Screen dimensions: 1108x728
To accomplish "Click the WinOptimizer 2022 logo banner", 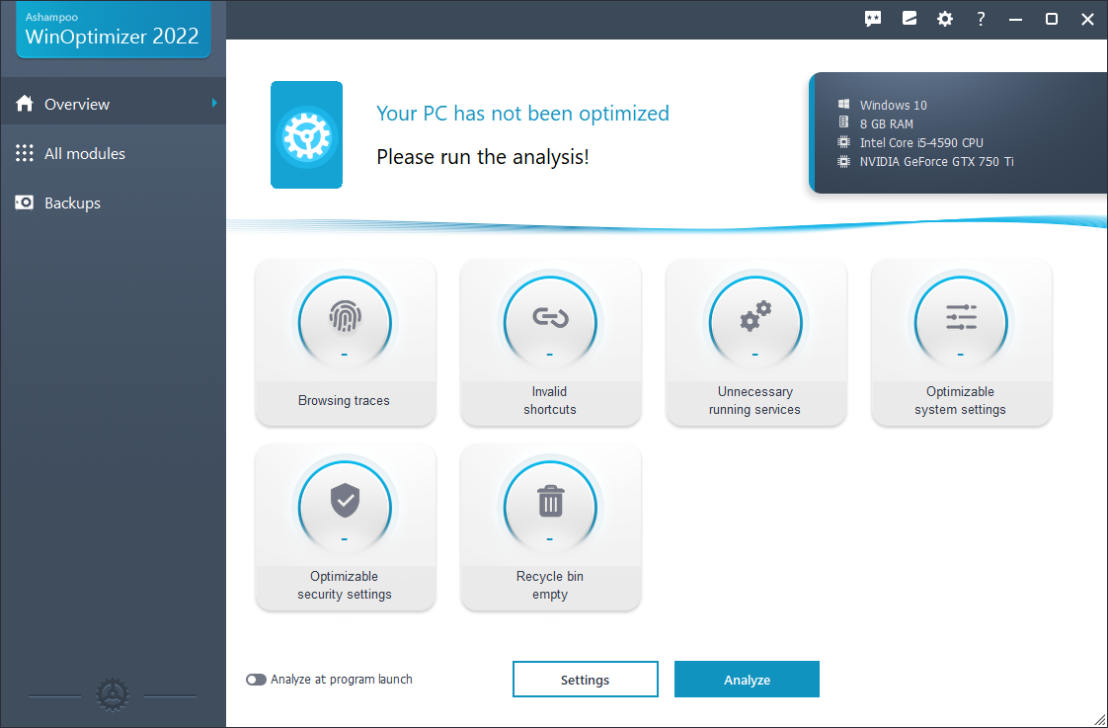I will pyautogui.click(x=113, y=31).
